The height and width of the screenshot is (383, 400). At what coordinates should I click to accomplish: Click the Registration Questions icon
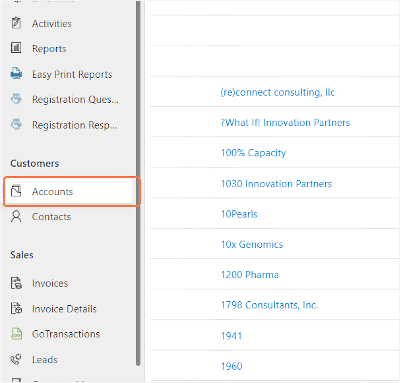point(16,99)
